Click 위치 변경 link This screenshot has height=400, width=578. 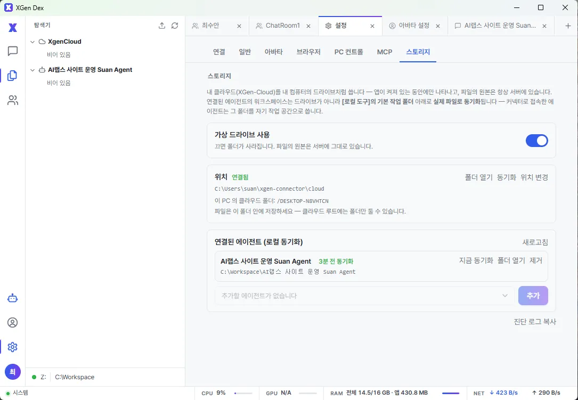click(534, 177)
